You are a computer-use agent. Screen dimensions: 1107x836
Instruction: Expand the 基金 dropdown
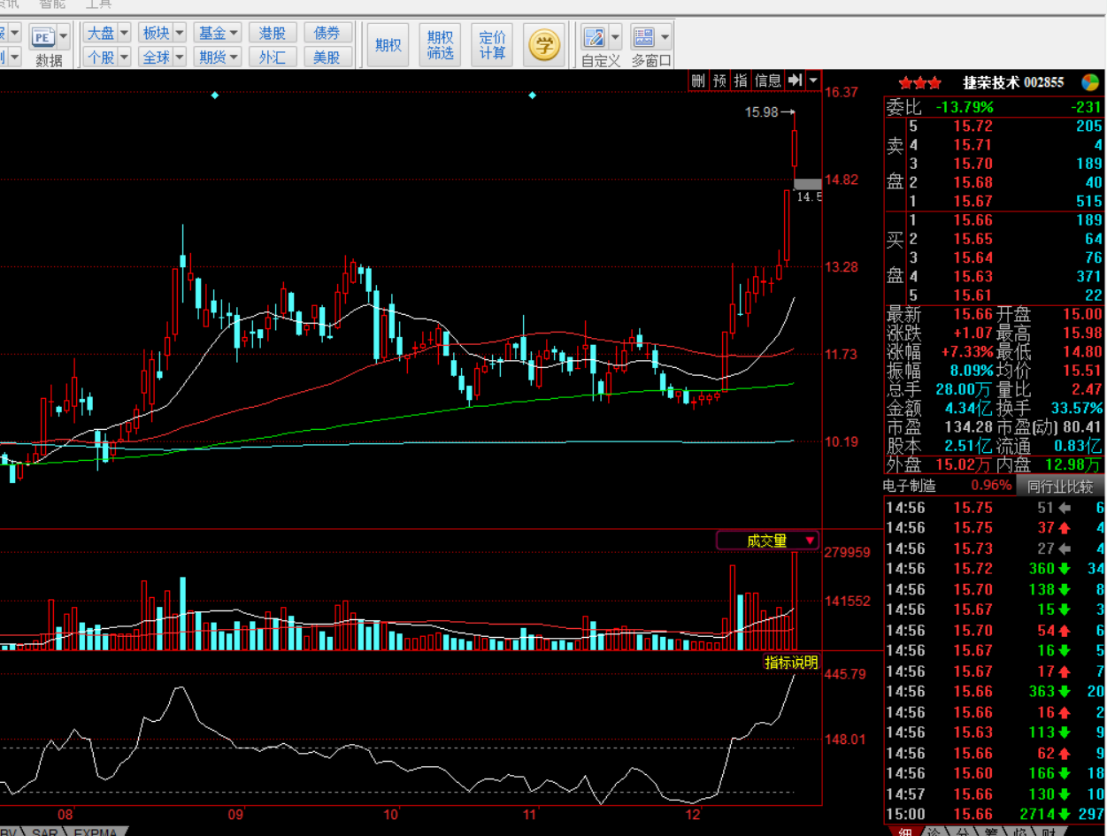(234, 34)
